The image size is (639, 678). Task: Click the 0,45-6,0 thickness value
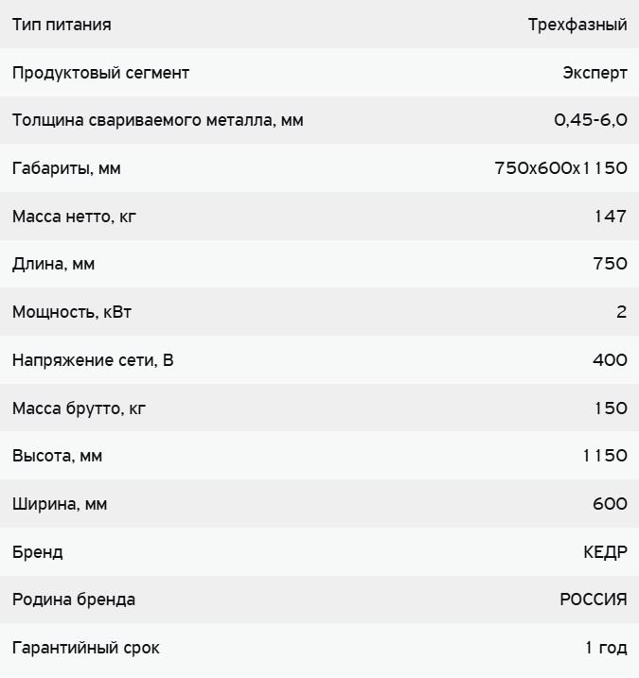point(591,120)
